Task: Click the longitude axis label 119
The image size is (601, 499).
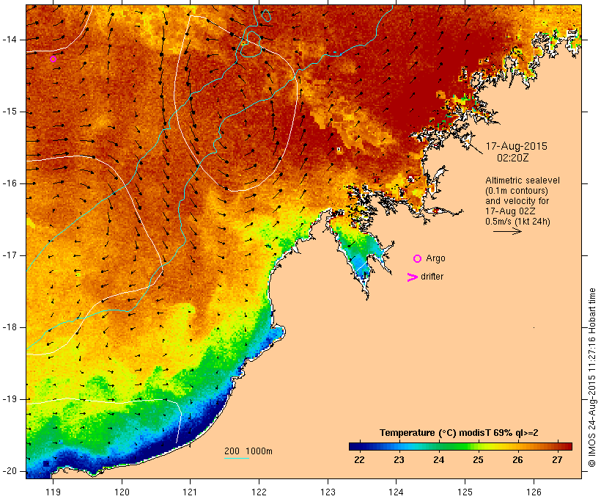Action: pos(53,492)
